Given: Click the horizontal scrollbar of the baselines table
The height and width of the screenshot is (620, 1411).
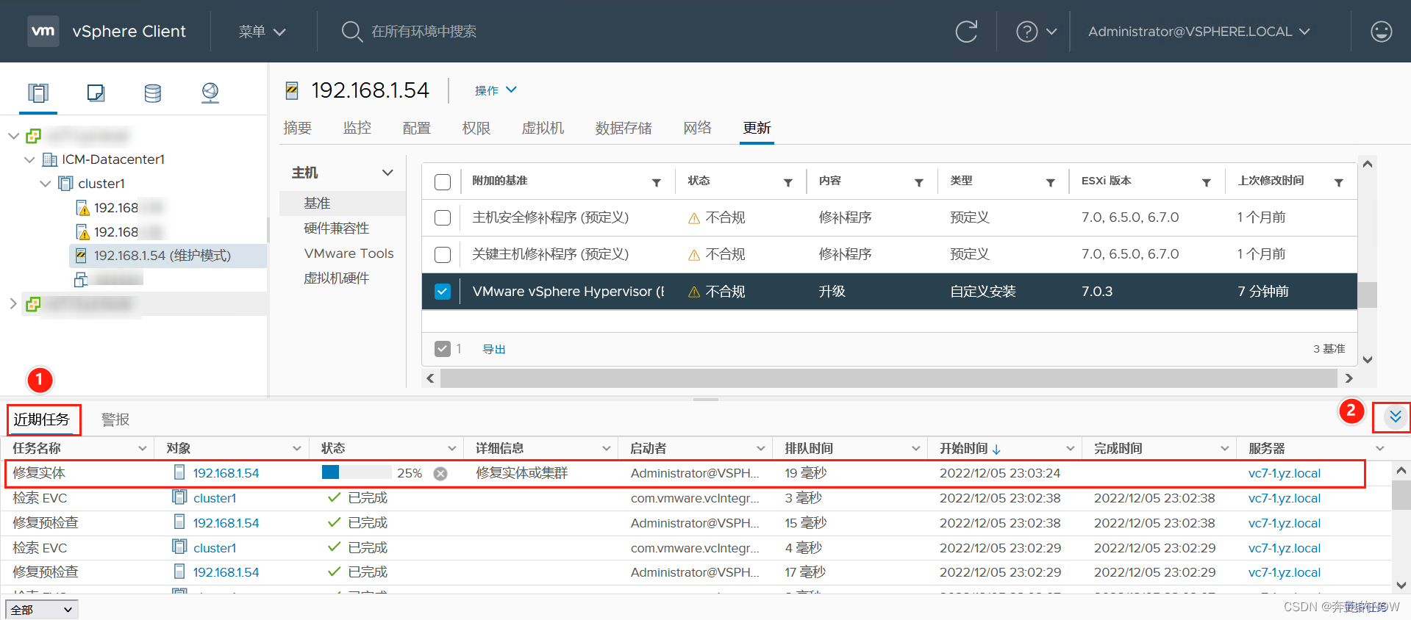Looking at the screenshot, I should coord(888,378).
